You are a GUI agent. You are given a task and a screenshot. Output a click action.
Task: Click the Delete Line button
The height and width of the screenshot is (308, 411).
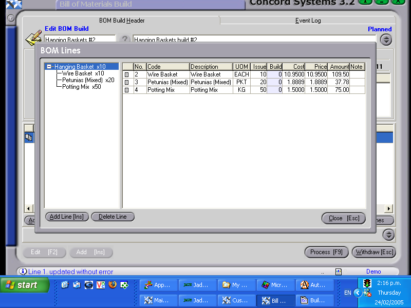(113, 217)
